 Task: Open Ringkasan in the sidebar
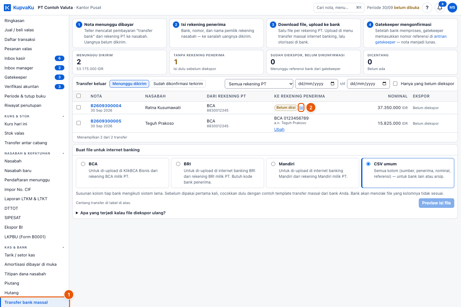34,21
